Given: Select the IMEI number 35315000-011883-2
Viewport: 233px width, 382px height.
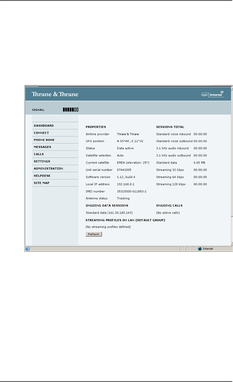Looking at the screenshot, I should pos(132,191).
